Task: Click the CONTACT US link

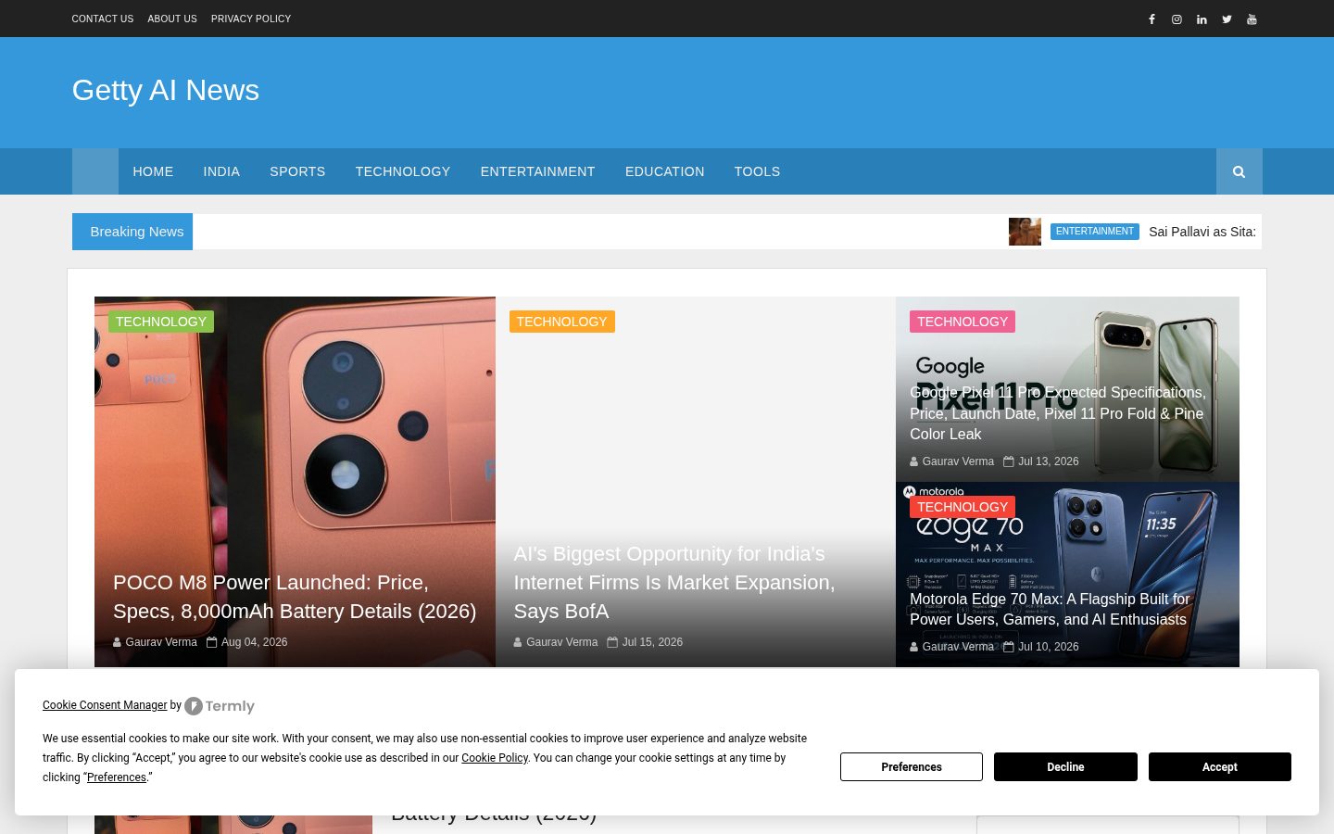Action: [103, 19]
